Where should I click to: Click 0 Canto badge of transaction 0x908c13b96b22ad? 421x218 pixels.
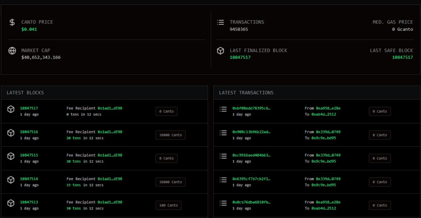pyautogui.click(x=379, y=135)
